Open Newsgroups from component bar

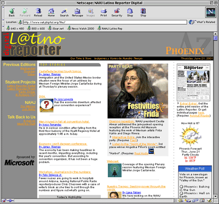pyautogui.click(x=194, y=201)
